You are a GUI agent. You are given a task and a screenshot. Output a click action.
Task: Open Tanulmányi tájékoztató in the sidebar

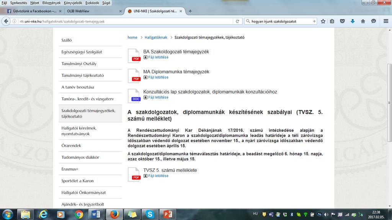pyautogui.click(x=90, y=75)
